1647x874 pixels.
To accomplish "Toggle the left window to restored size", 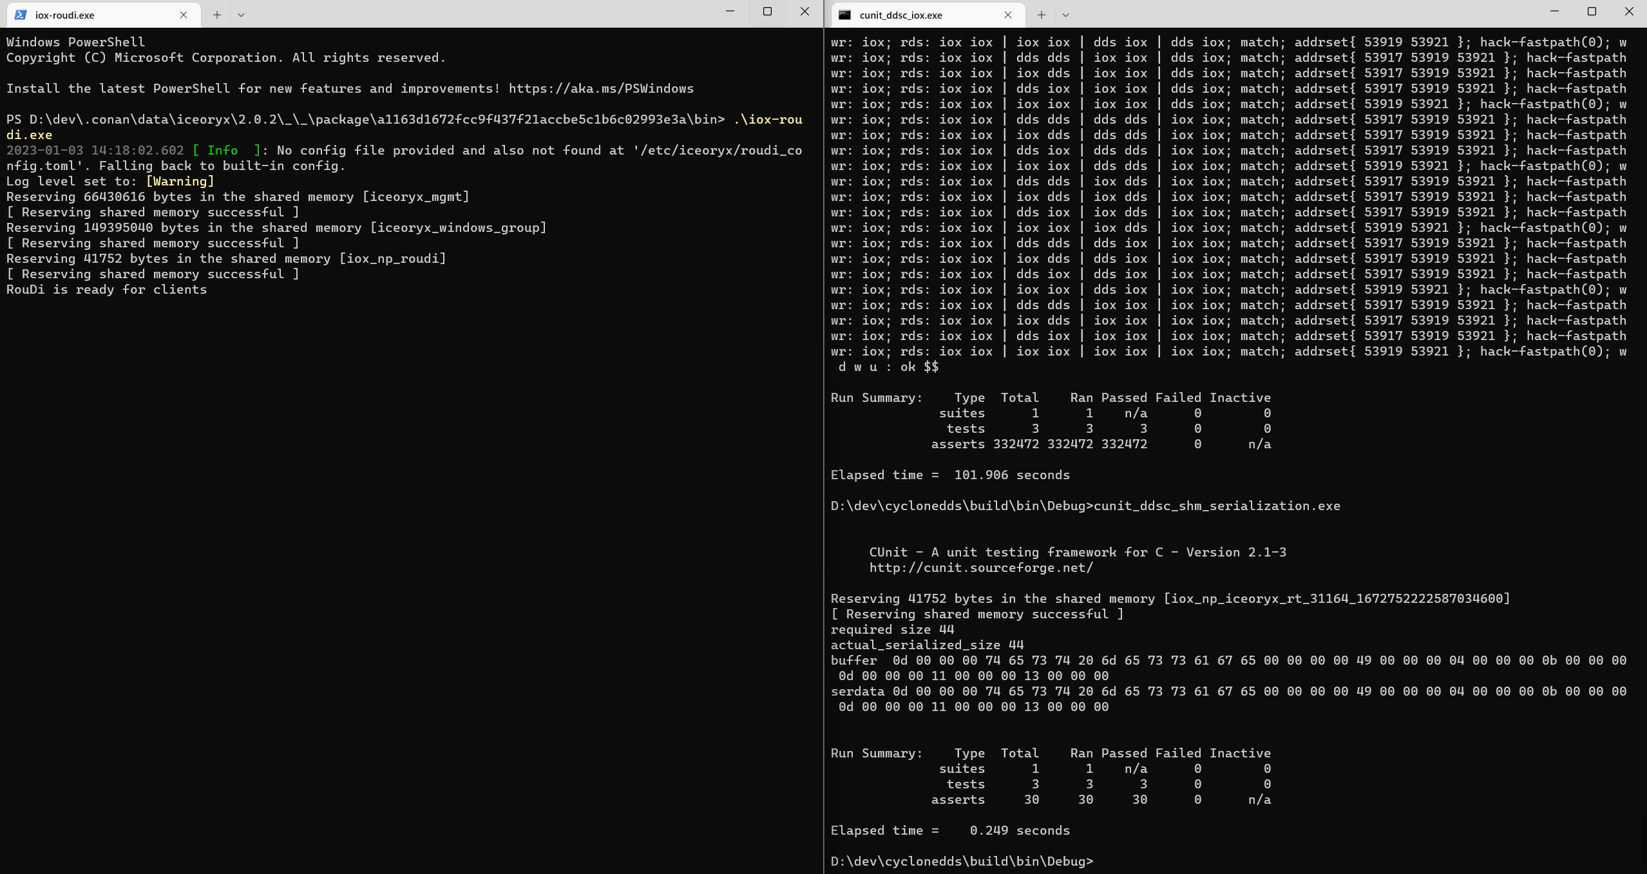I will pyautogui.click(x=766, y=11).
